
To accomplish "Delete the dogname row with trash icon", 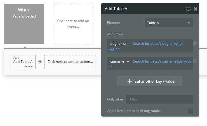I will tap(195, 43).
